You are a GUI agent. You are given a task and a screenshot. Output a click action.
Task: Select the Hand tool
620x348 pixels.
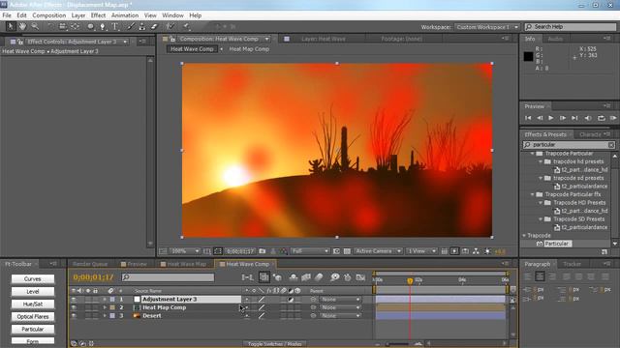click(22, 26)
